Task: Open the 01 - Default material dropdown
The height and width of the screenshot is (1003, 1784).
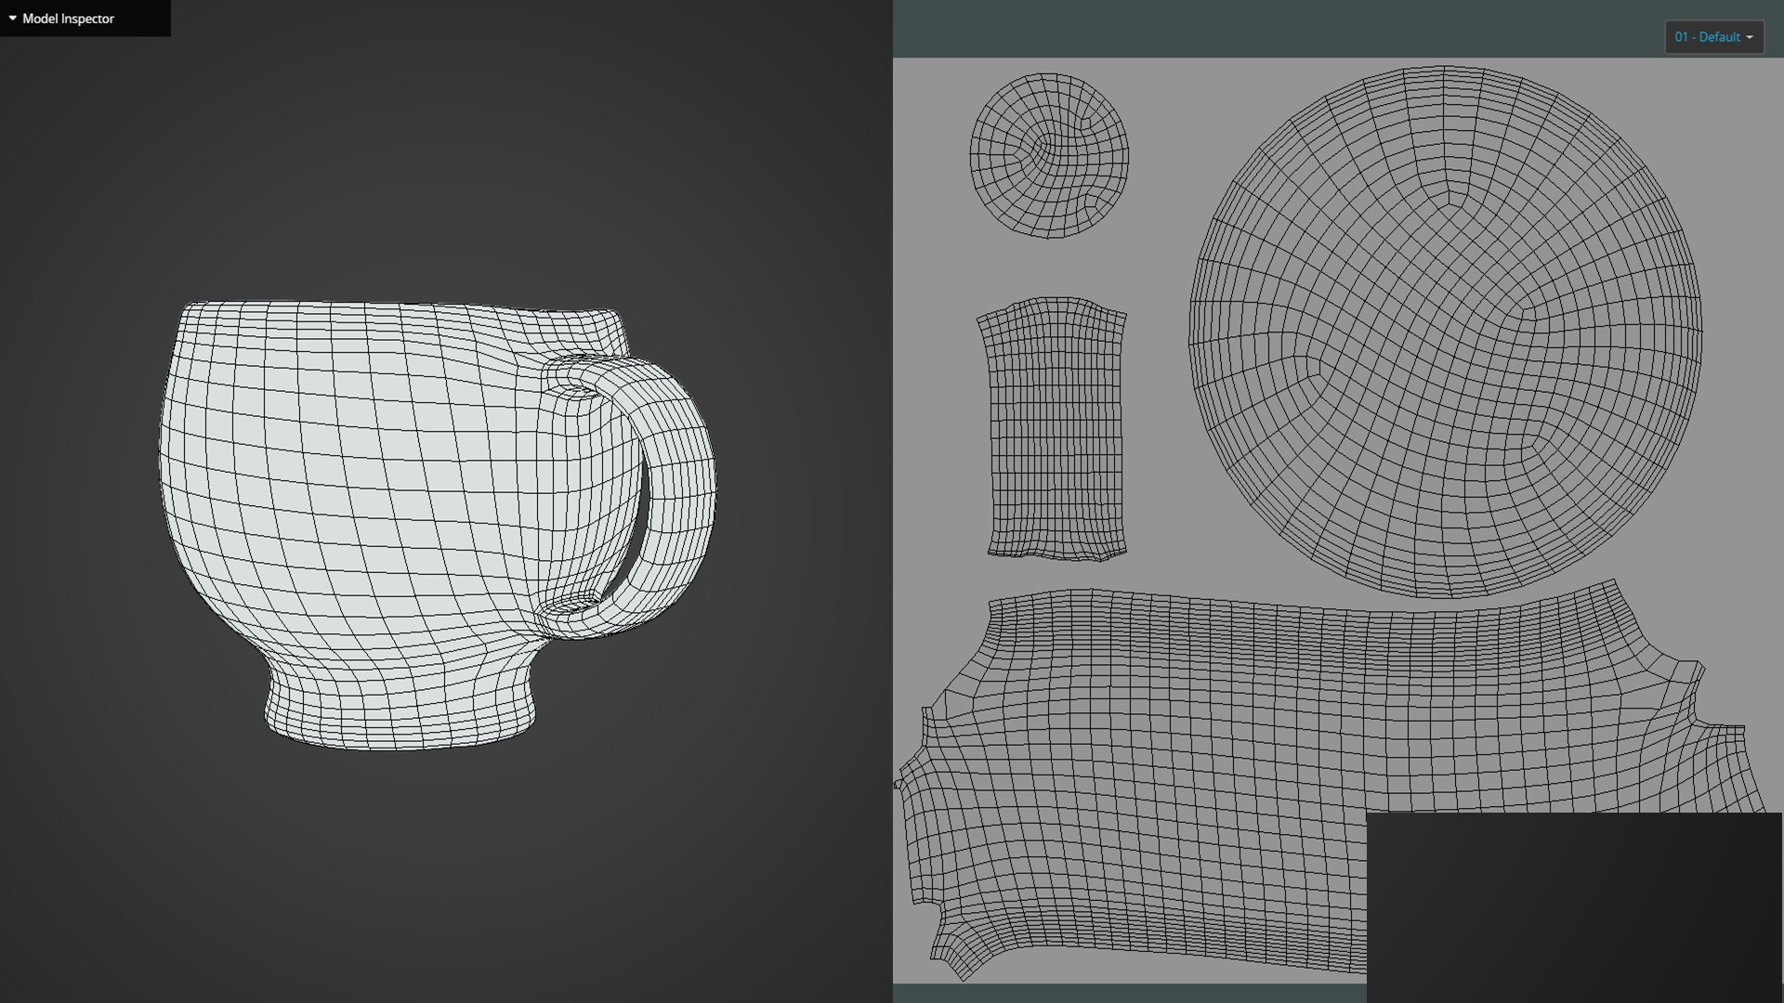Action: click(1713, 37)
